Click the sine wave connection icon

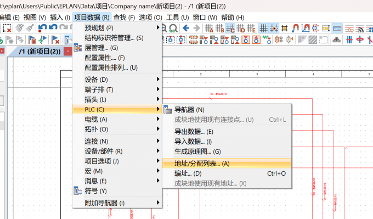[x=349, y=29]
